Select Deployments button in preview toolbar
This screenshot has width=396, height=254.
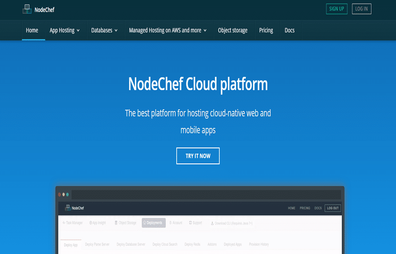point(153,223)
